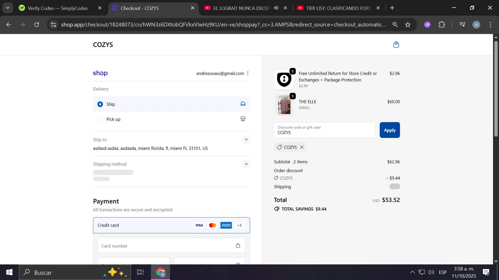Show the +5 additional card types

tap(240, 225)
